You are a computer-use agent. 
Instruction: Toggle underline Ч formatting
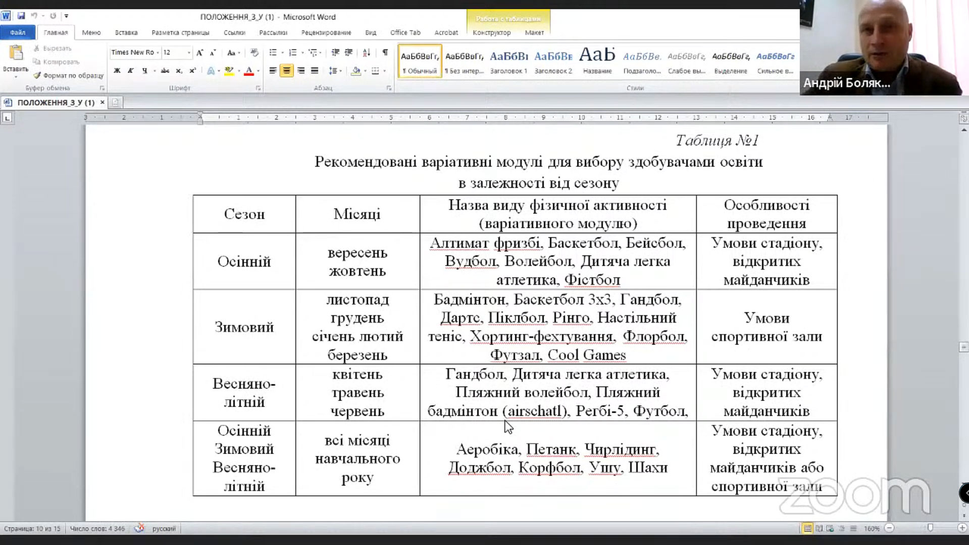coord(144,71)
